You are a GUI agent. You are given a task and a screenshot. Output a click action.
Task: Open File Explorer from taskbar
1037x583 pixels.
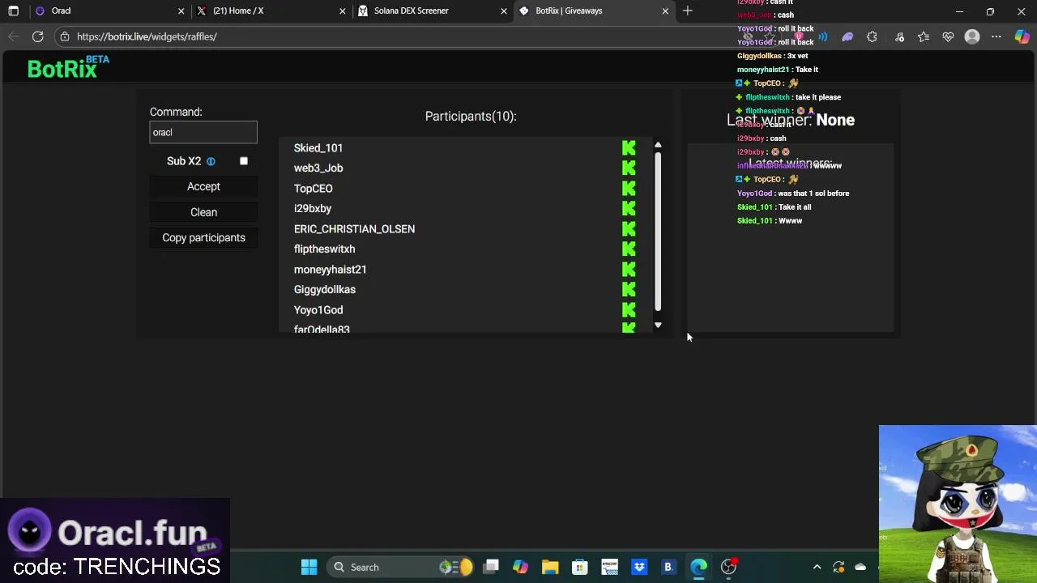(550, 567)
